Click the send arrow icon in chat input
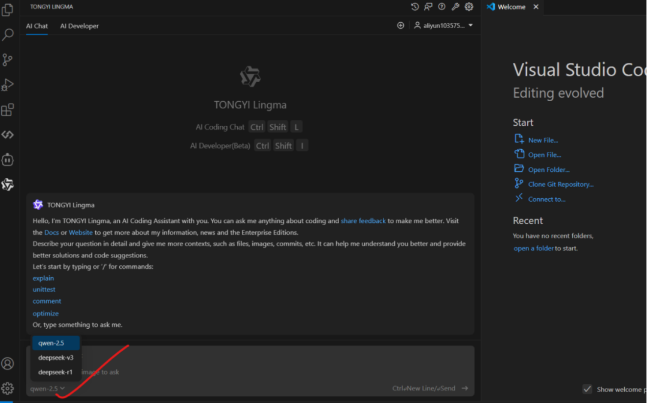 pyautogui.click(x=465, y=388)
